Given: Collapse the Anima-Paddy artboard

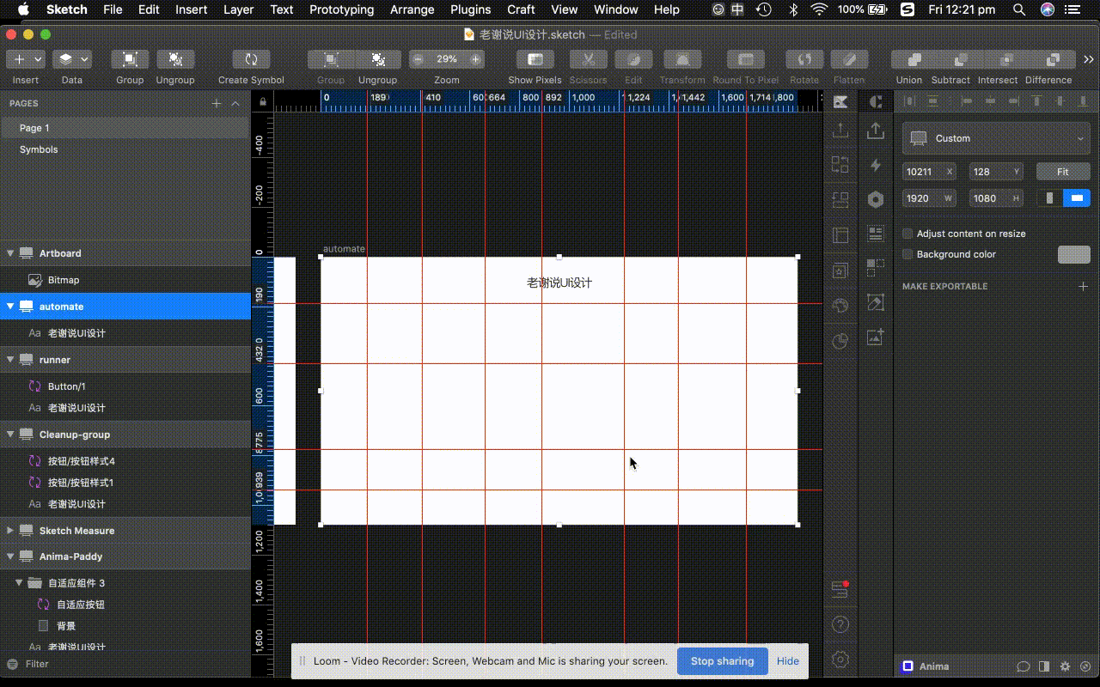Looking at the screenshot, I should pyautogui.click(x=10, y=556).
